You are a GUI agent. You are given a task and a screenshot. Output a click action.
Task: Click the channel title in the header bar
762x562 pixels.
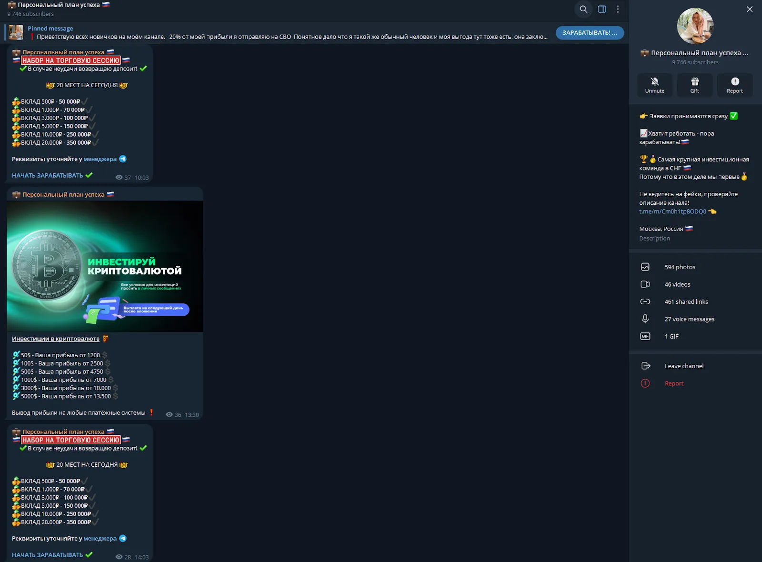click(x=59, y=5)
